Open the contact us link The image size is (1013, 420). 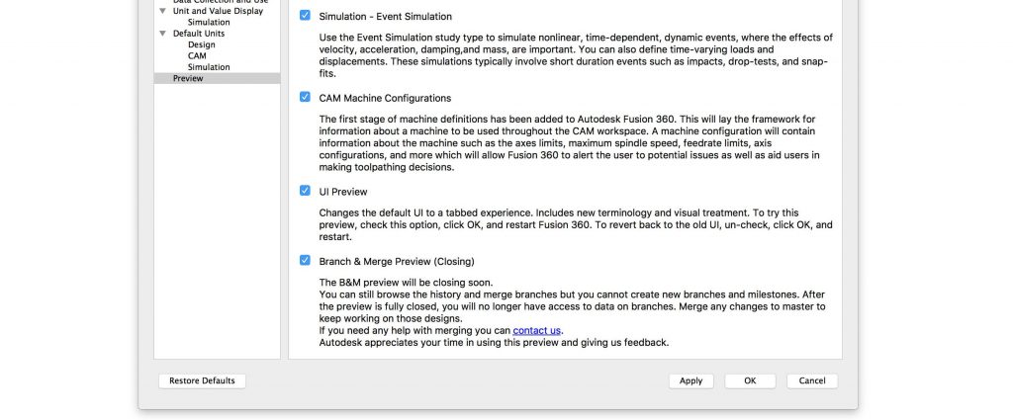click(537, 330)
